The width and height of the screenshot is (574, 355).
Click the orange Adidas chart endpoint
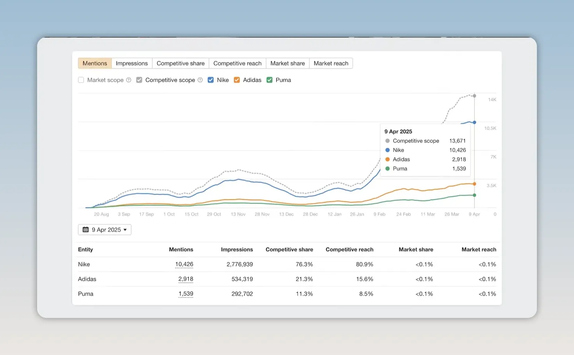pyautogui.click(x=474, y=184)
